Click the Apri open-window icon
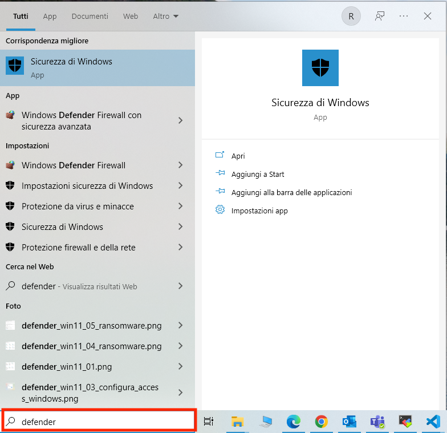This screenshot has width=447, height=433. [x=220, y=155]
